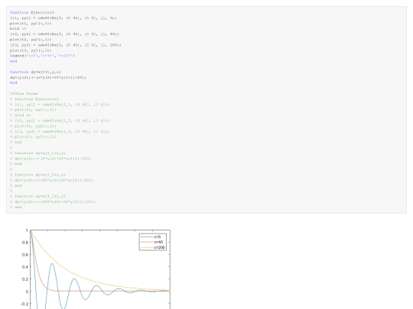The image size is (413, 309).
Task: Click '% function dy=ej3_3(t,y)' comment
Action: click(37, 196)
